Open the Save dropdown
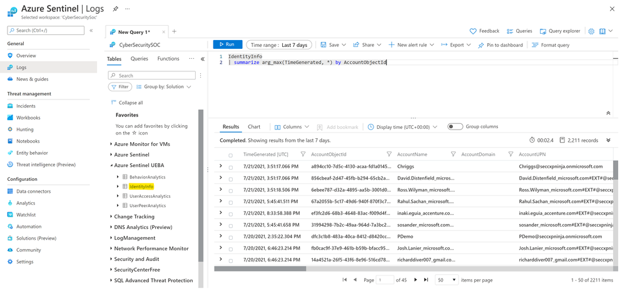 333,45
